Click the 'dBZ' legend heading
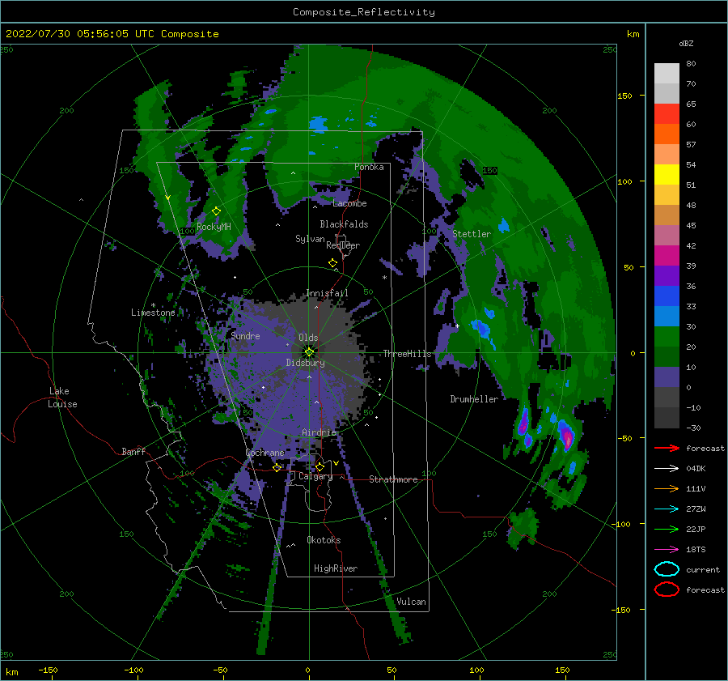Screen dimensions: 728x681 [686, 43]
